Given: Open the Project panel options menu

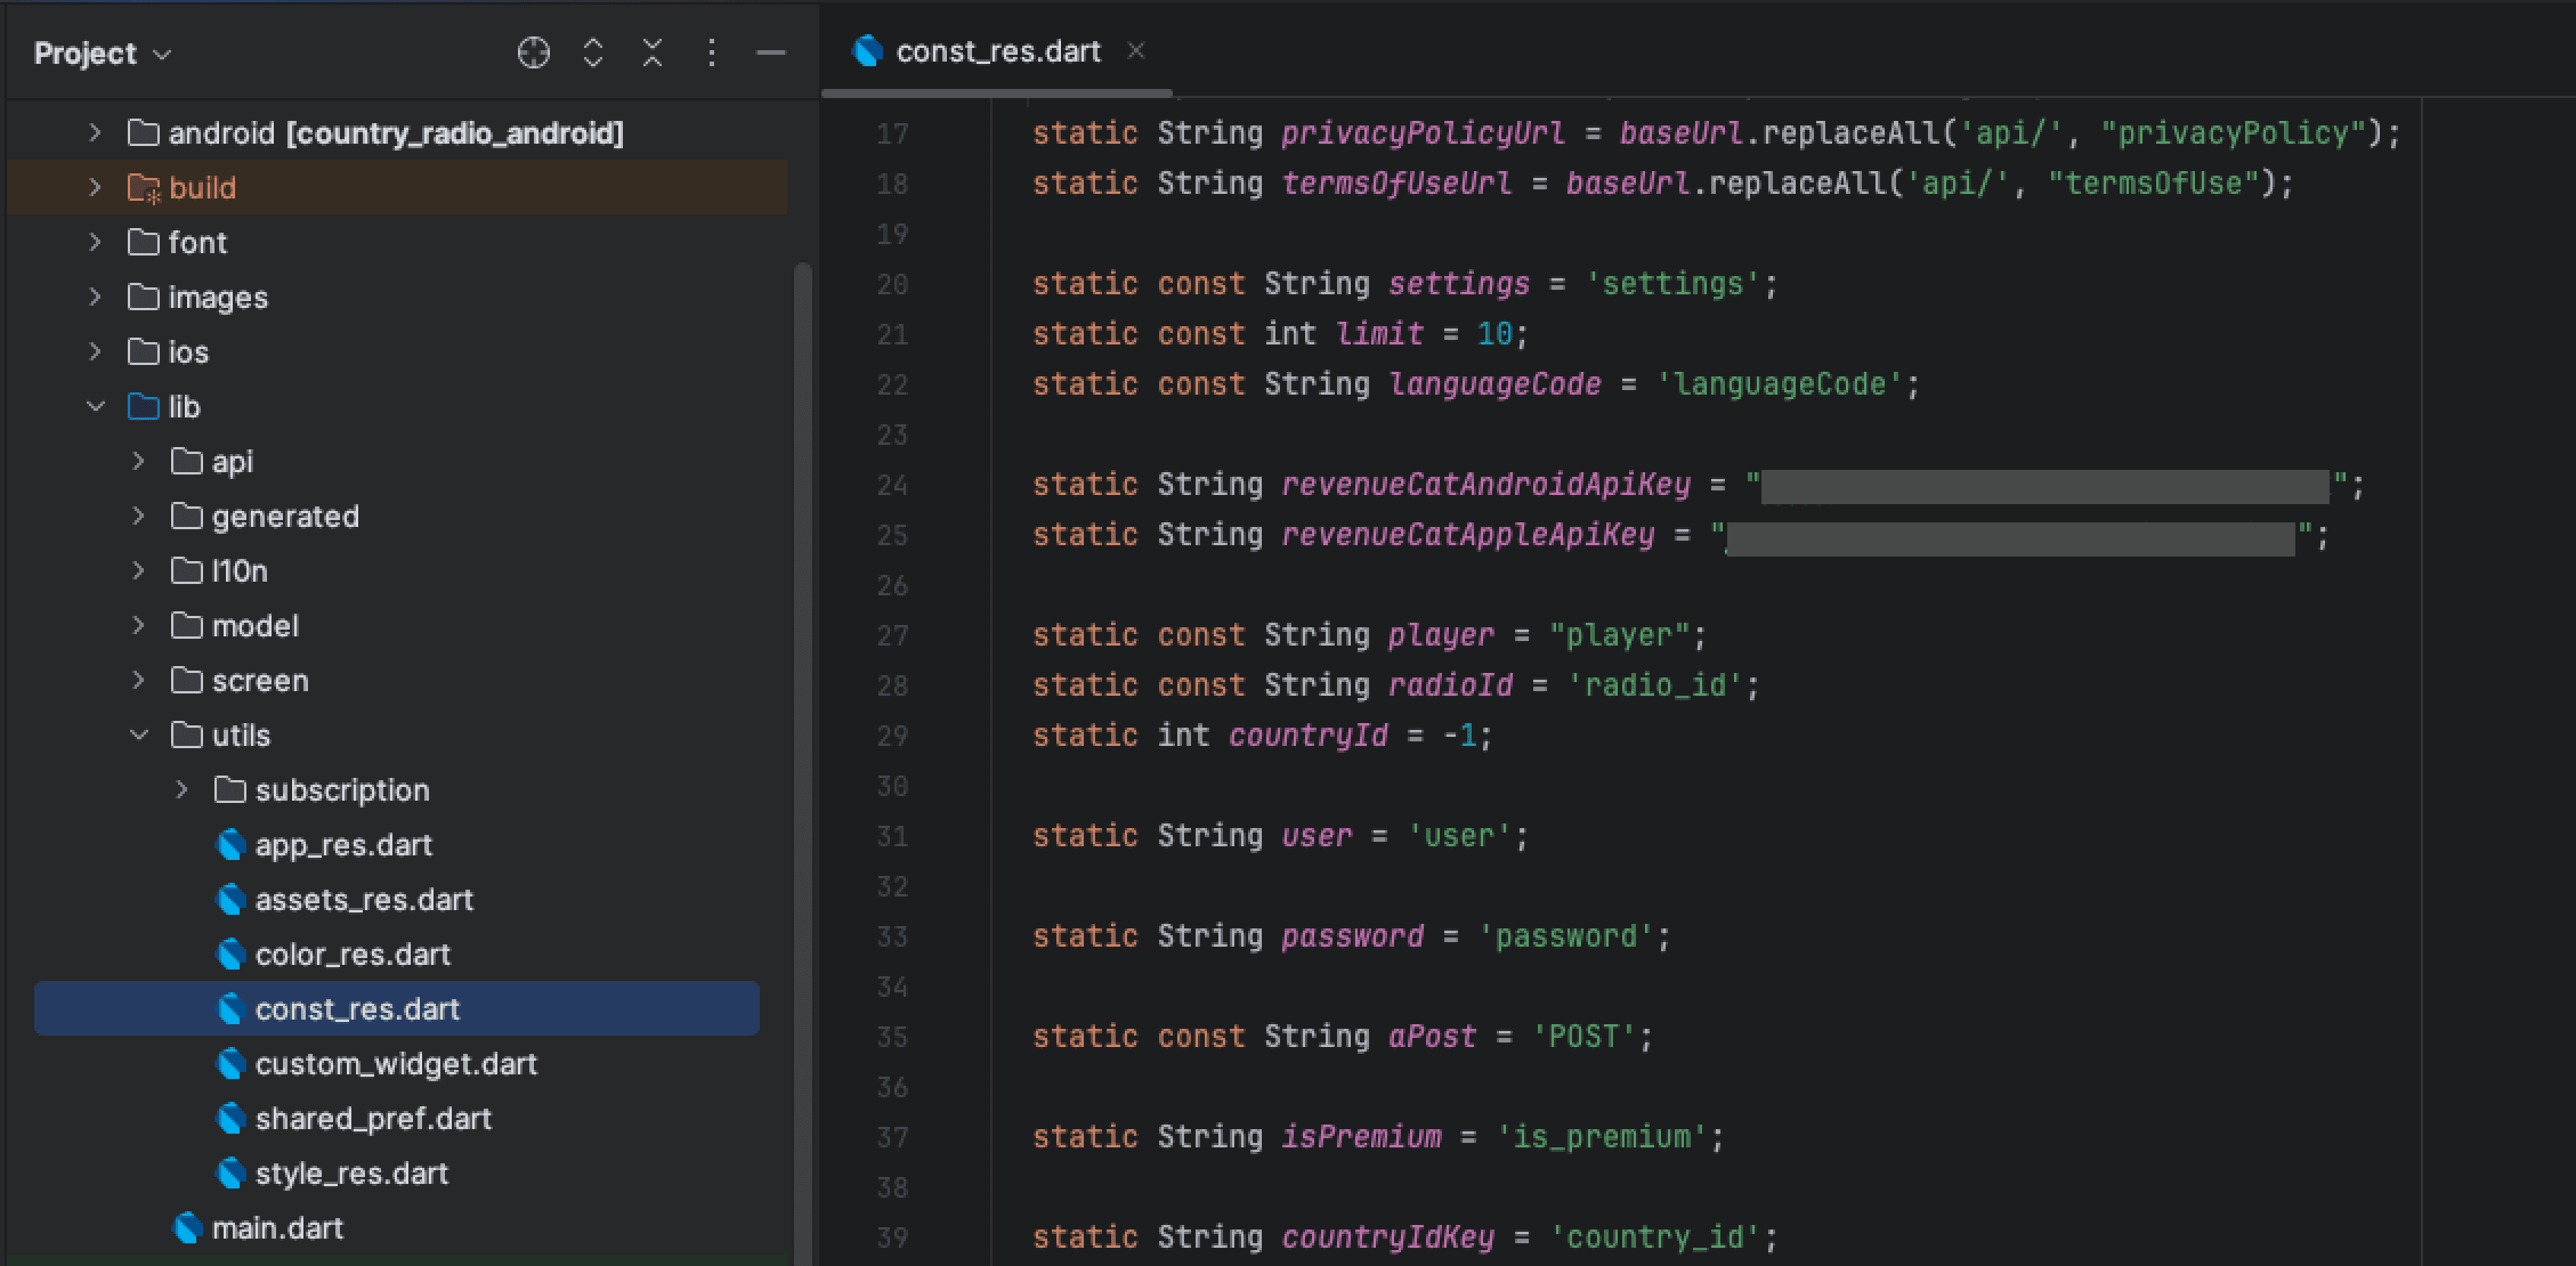Looking at the screenshot, I should pyautogui.click(x=711, y=52).
